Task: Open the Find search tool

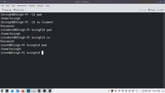Action: tap(160, 10)
